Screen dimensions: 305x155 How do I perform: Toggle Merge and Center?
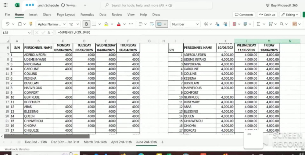tap(159, 24)
